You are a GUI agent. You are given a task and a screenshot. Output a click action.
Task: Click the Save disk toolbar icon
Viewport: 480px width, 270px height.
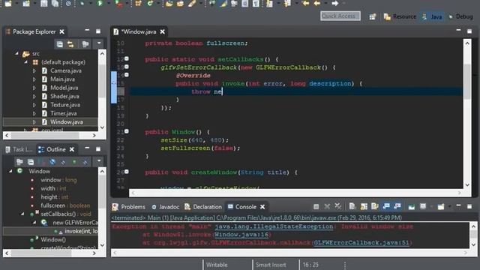[x=44, y=3]
